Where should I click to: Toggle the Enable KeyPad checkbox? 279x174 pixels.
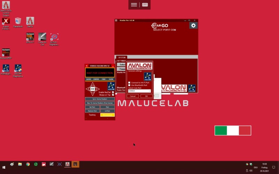[x=113, y=92]
